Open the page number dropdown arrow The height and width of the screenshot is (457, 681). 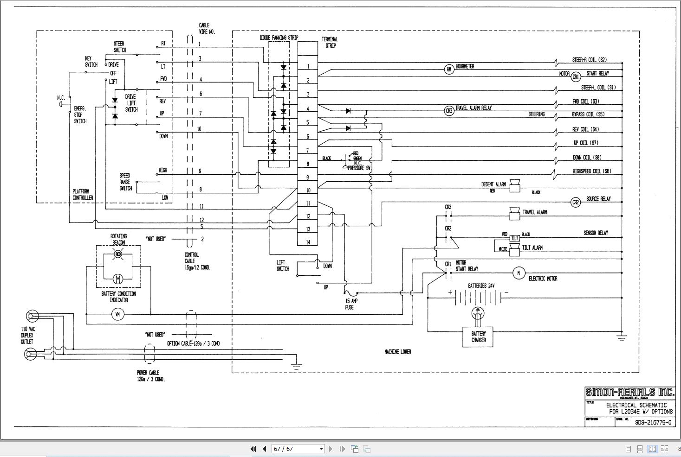321,449
